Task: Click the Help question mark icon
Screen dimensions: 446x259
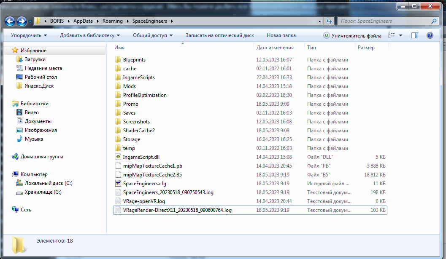Action: pyautogui.click(x=430, y=36)
